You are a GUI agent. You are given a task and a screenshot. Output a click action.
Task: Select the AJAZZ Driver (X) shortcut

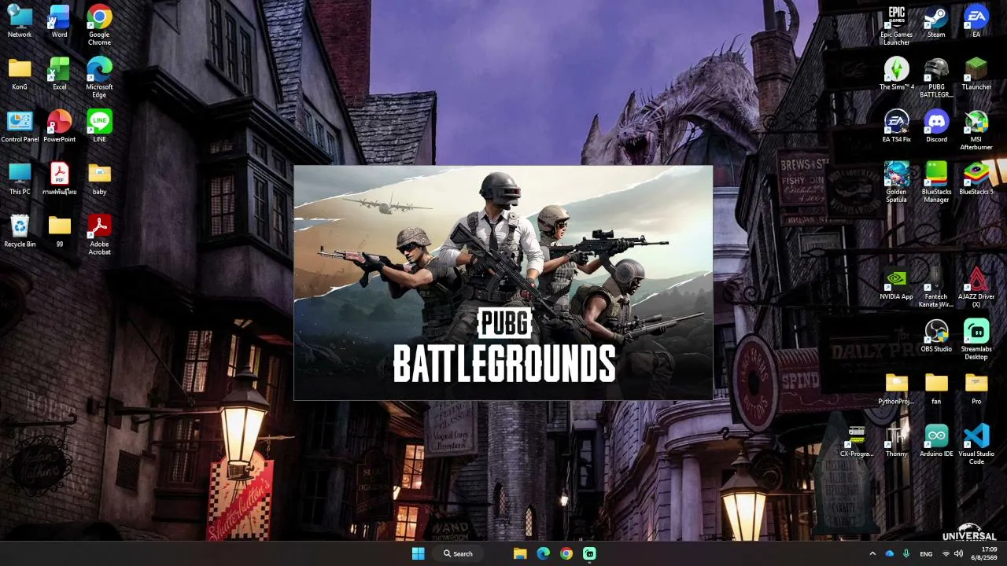coord(976,288)
